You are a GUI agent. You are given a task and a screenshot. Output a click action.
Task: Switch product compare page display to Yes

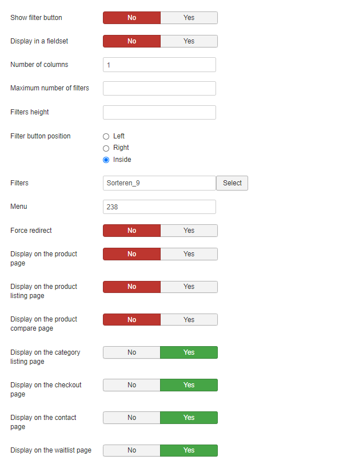pos(189,320)
